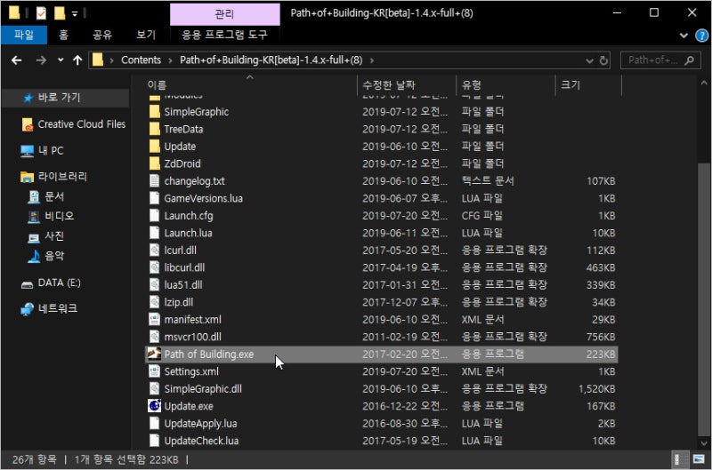Click the DATA (E:) drive icon
This screenshot has height=470, width=712.
coord(28,283)
